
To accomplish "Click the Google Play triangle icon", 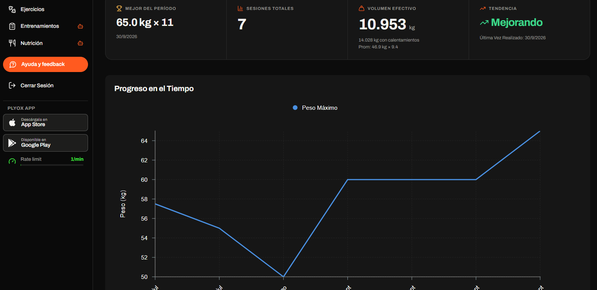I will coord(12,143).
